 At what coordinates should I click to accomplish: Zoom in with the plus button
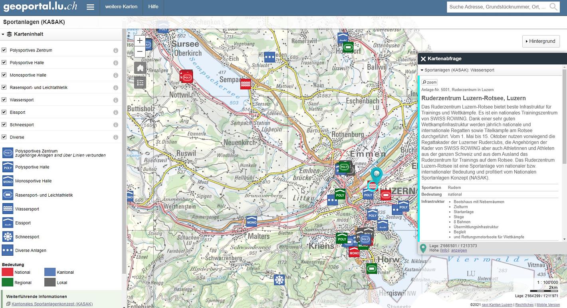tap(140, 41)
